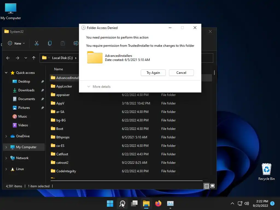Select the catroot2 folder
The width and height of the screenshot is (280, 210).
[x=62, y=163]
